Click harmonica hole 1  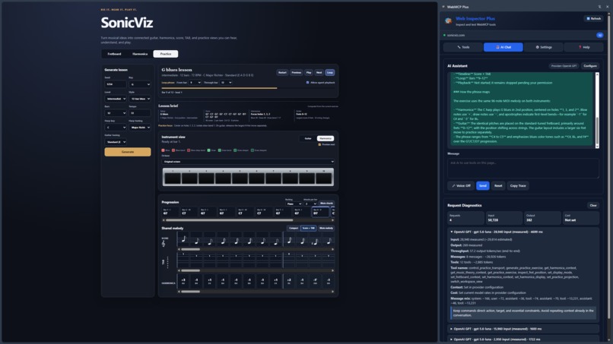click(173, 178)
